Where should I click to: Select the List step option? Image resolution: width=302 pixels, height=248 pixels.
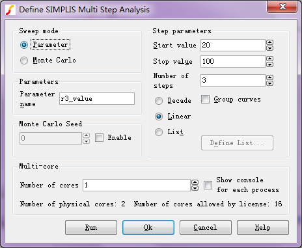click(x=159, y=132)
